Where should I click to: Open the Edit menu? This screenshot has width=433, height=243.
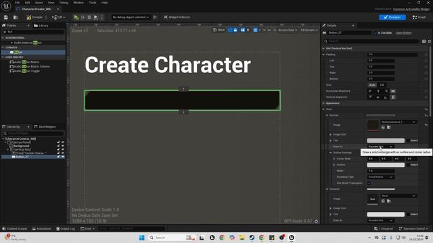click(x=27, y=3)
